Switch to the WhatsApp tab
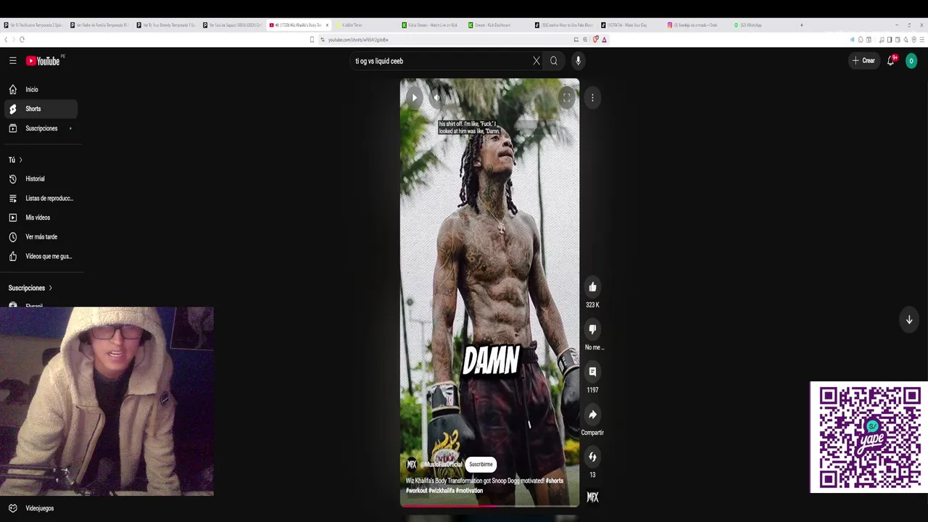The height and width of the screenshot is (522, 928). coord(761,25)
